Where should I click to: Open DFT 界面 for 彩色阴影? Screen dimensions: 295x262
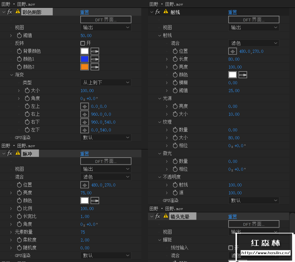(x=106, y=20)
